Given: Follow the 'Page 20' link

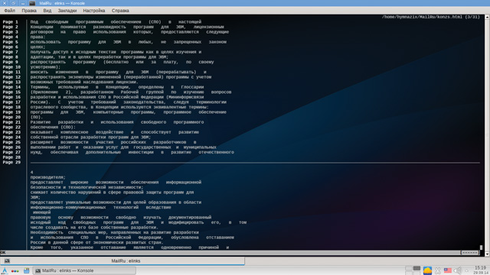Looking at the screenshot, I should pos(11,117).
